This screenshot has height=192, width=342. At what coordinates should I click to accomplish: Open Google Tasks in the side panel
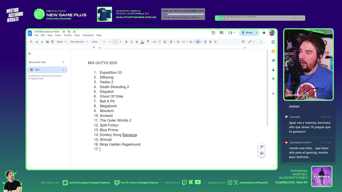click(273, 61)
